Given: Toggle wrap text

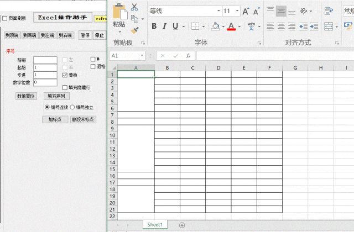Looking at the screenshot, I should pyautogui.click(x=329, y=11).
